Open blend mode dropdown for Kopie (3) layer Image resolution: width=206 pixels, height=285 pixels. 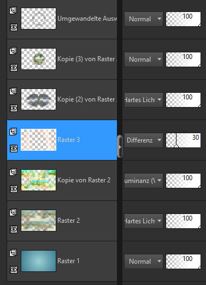coord(144,60)
